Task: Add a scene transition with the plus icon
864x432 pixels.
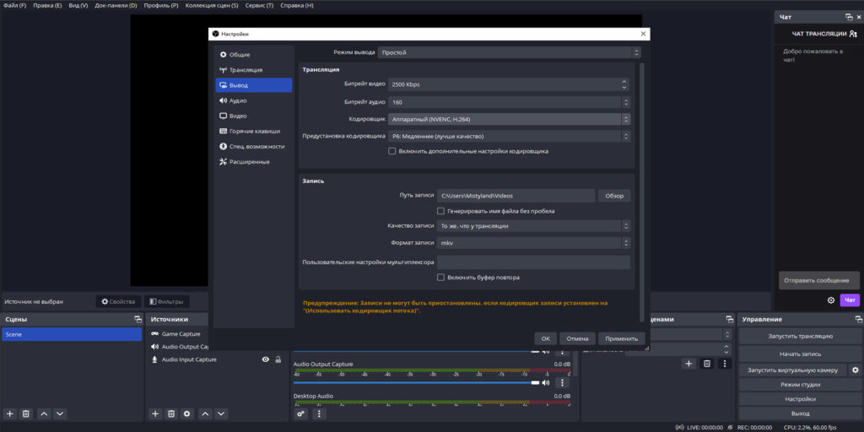Action: (x=688, y=364)
